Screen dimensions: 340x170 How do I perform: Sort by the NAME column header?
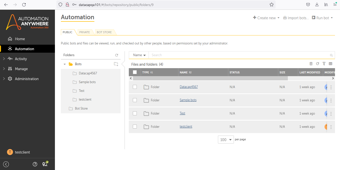click(185, 72)
